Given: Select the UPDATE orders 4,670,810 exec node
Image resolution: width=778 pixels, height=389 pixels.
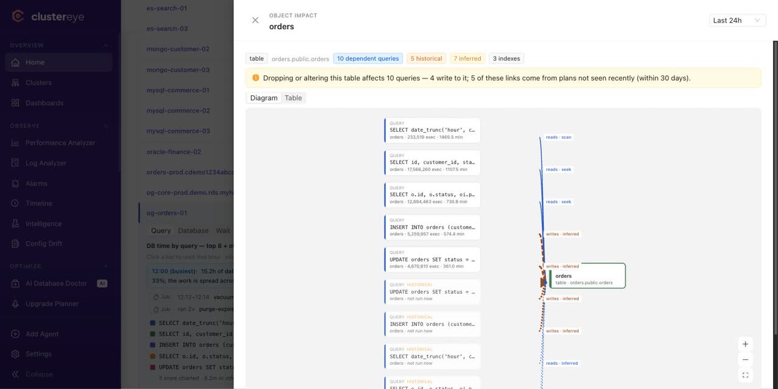Looking at the screenshot, I should coord(432,260).
